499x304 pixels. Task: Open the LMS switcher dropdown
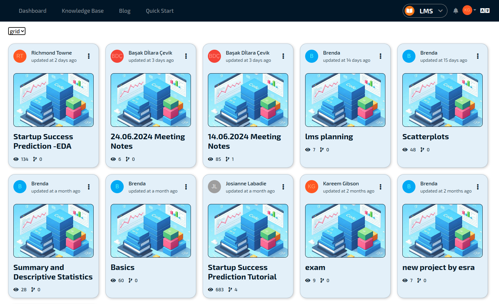tap(425, 11)
